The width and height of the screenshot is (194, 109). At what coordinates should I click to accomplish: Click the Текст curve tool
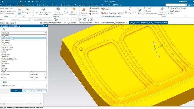tap(170, 14)
